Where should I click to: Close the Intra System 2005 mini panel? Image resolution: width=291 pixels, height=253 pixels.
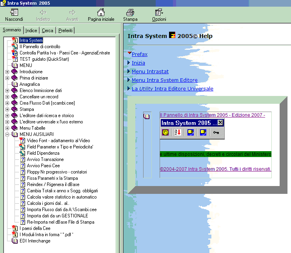click(x=220, y=123)
